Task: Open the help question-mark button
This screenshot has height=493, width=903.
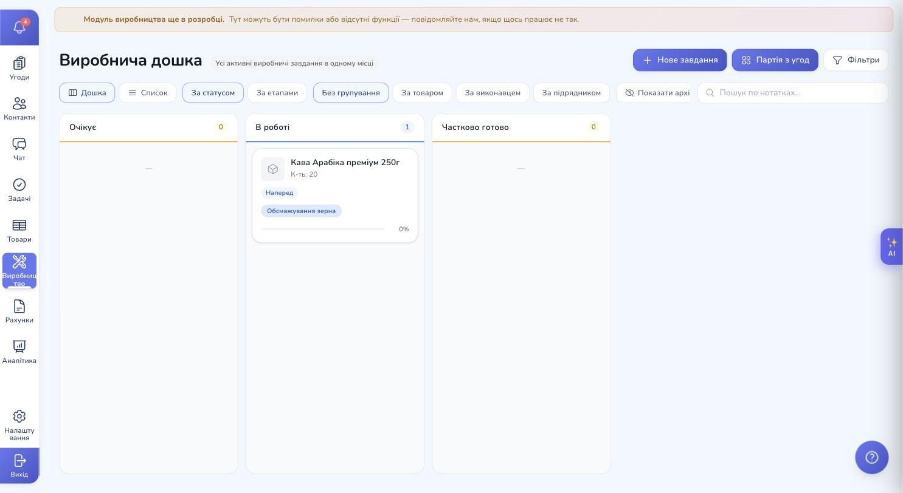Action: (871, 457)
